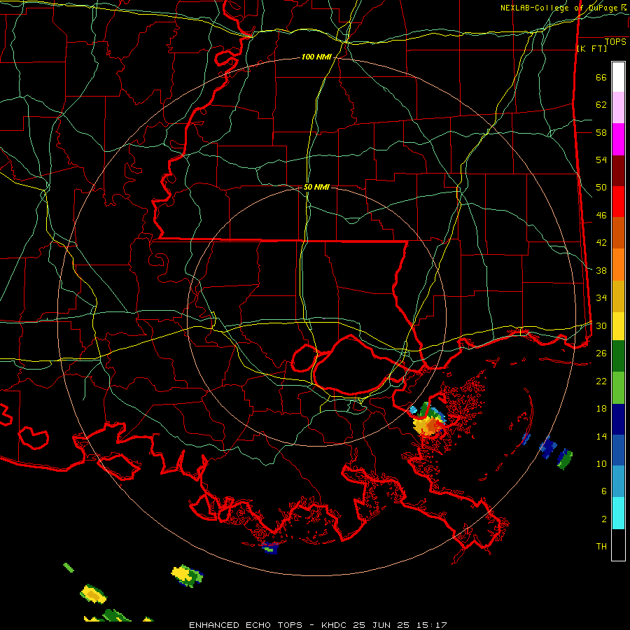The width and height of the screenshot is (630, 630).
Task: Click the thin green echo streak at lower left
Action: coord(69,567)
